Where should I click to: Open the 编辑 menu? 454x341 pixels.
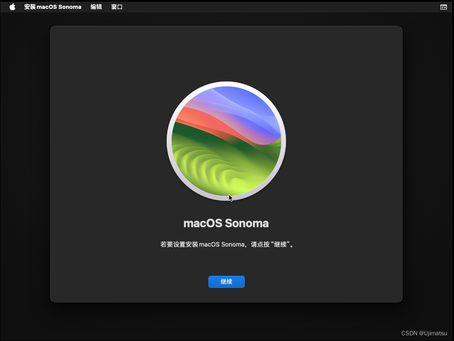click(x=96, y=7)
